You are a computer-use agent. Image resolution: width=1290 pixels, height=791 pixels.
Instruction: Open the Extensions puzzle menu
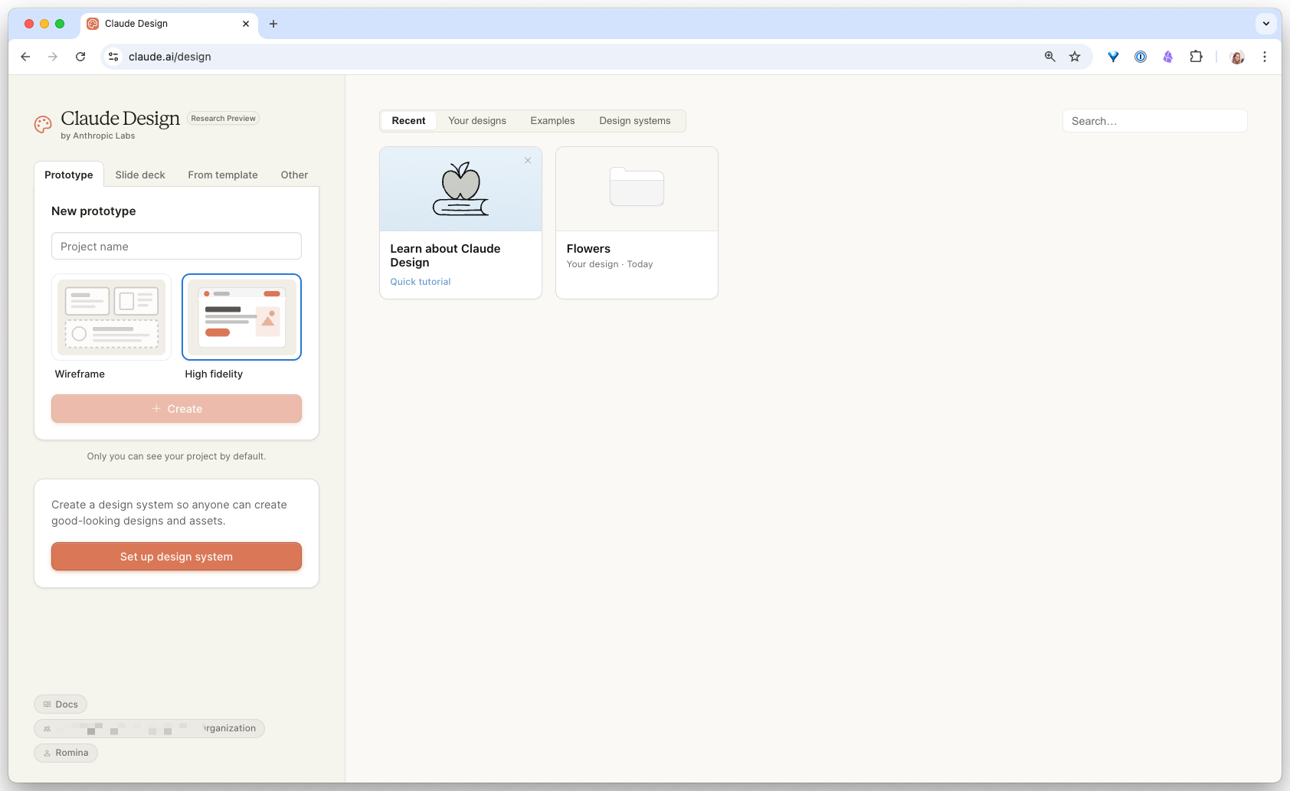pyautogui.click(x=1196, y=57)
